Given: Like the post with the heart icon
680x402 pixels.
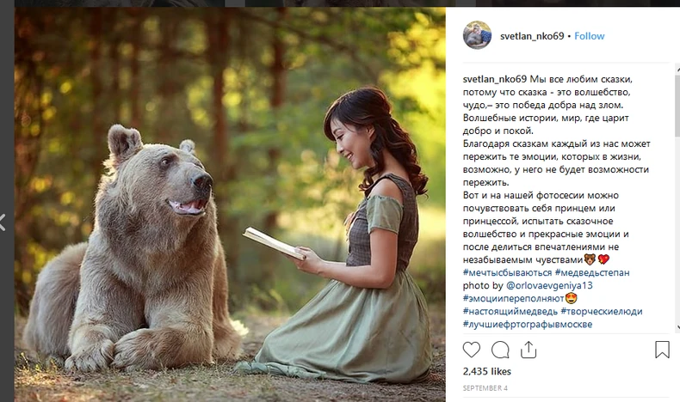Looking at the screenshot, I should tap(472, 350).
